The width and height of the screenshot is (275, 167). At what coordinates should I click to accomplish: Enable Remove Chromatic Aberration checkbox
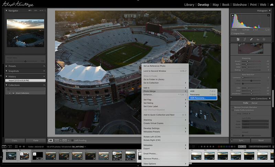point(233,107)
